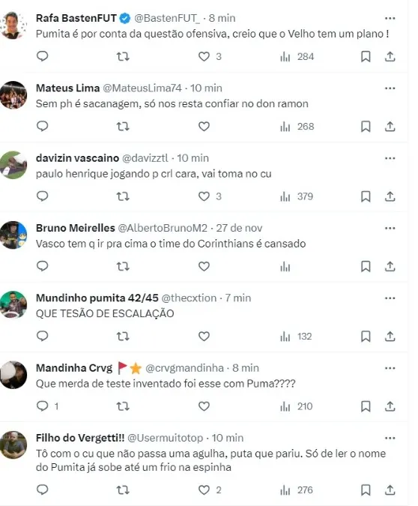The width and height of the screenshot is (418, 506).
Task: Open three-dot menu on Bruno Meirelles' tweet
Action: (390, 229)
